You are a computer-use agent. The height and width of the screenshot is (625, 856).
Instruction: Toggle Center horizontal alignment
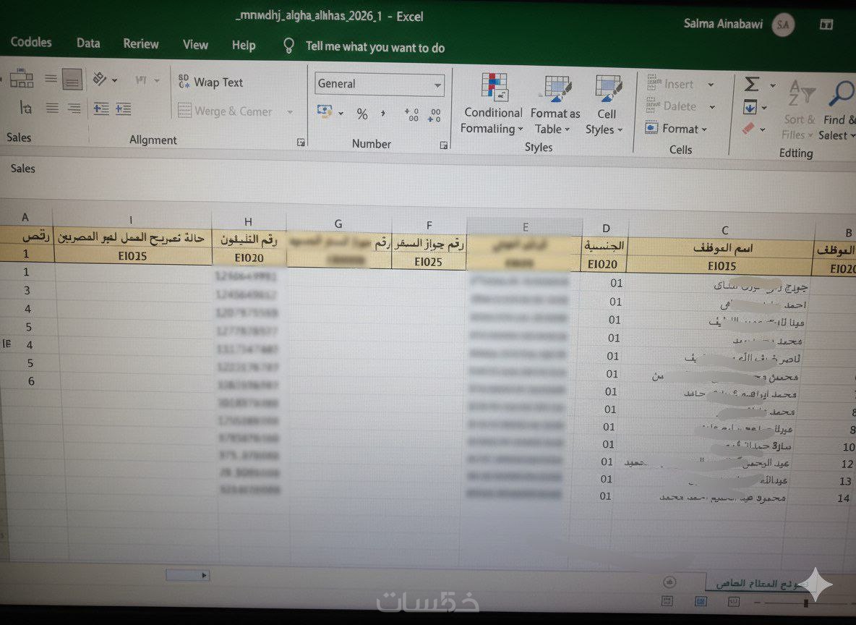pos(52,108)
